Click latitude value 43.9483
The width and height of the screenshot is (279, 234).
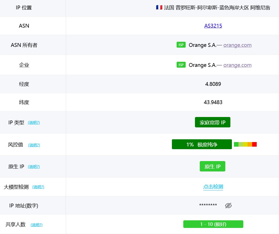tap(213, 102)
